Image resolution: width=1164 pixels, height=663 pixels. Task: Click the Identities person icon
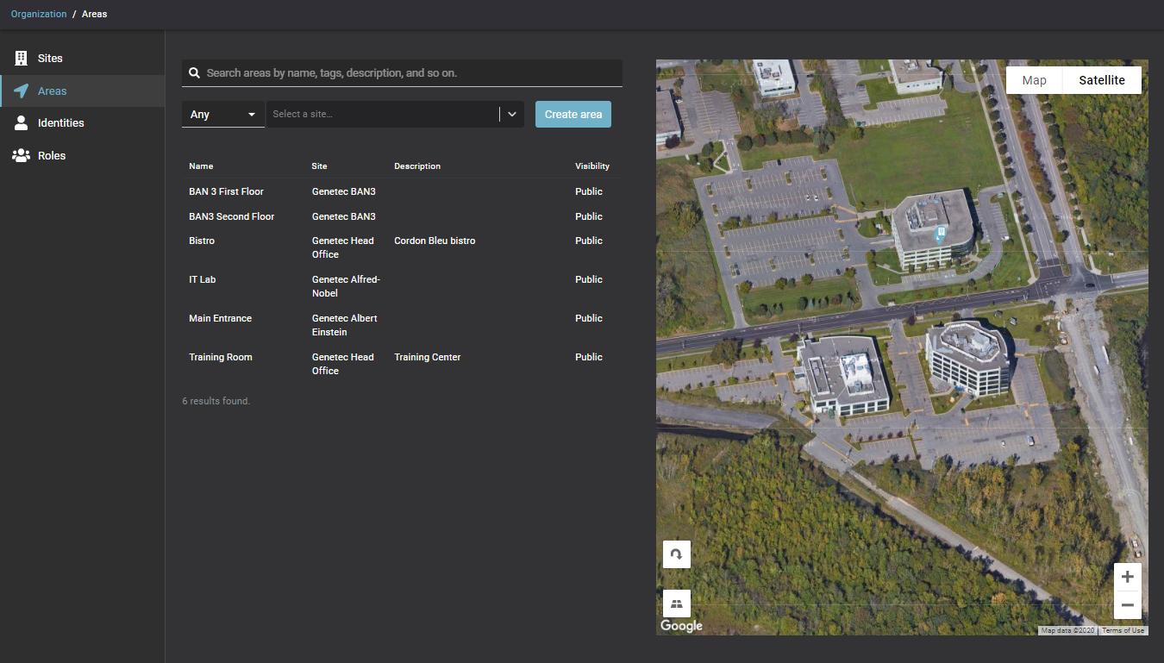21,123
